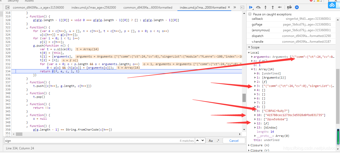The height and width of the screenshot is (153, 340).
Task: Click line number 328 in gutter
Action: (8, 49)
